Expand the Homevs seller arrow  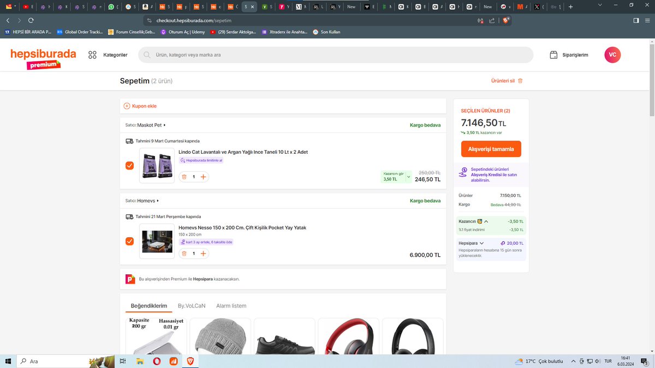tap(158, 201)
